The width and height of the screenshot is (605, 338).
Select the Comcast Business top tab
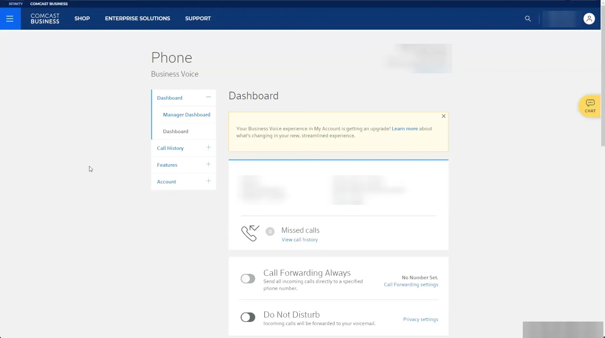click(49, 4)
